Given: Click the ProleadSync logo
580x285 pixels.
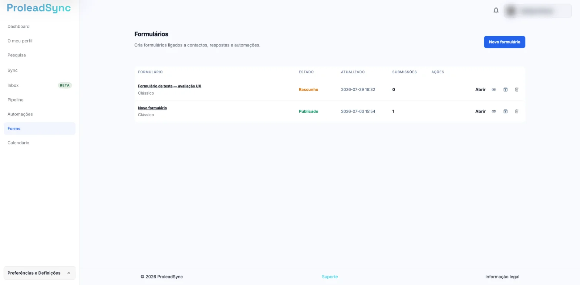Looking at the screenshot, I should (39, 8).
